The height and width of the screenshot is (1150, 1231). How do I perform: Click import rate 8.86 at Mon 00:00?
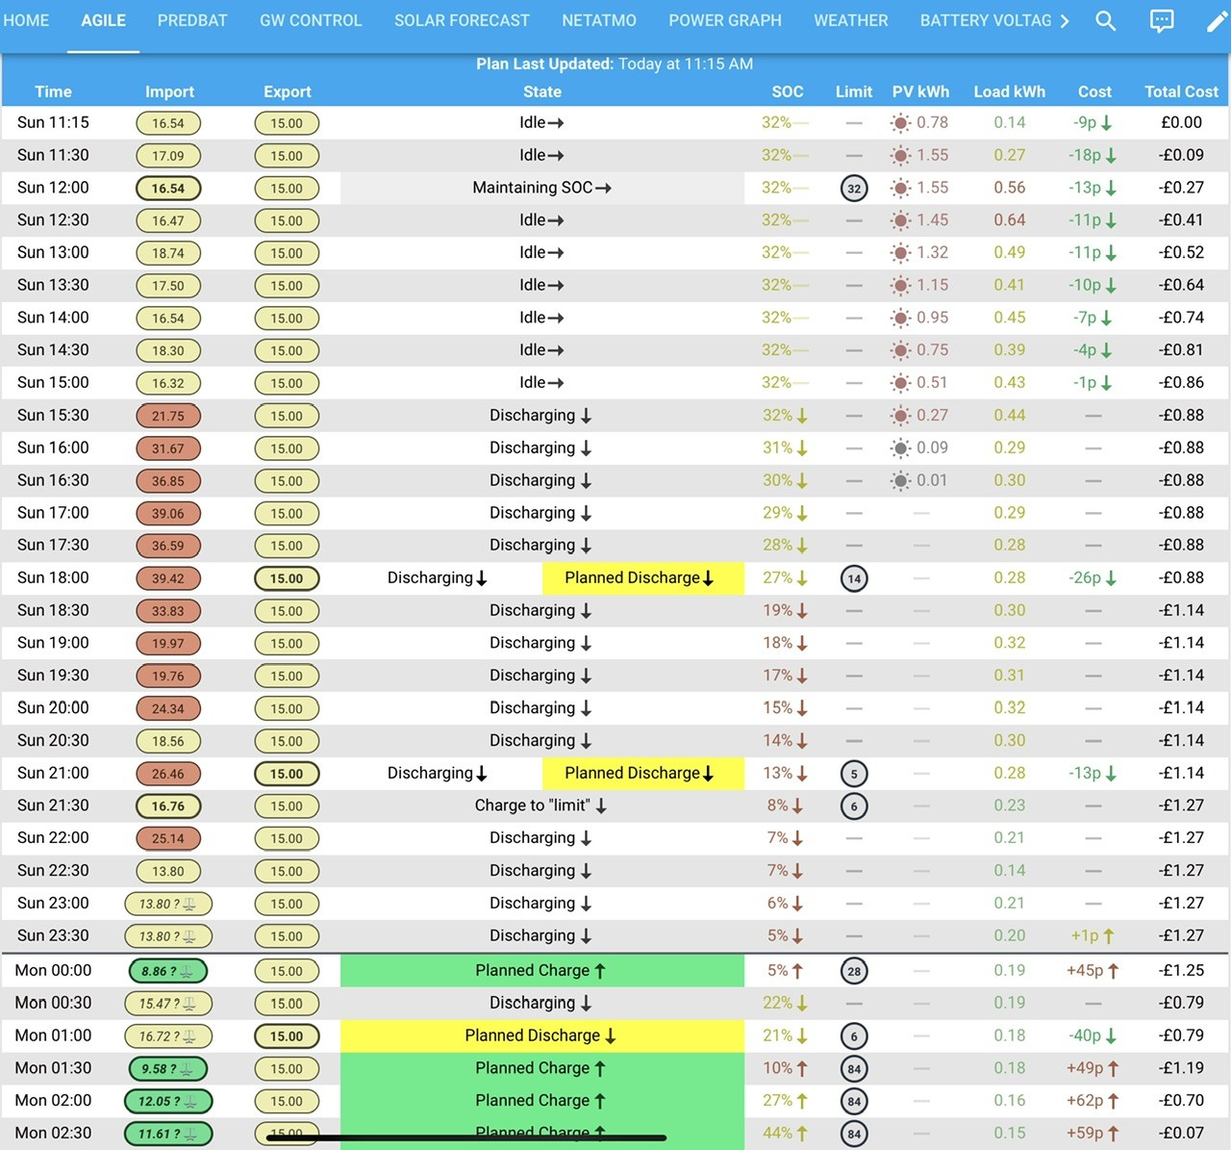click(168, 971)
